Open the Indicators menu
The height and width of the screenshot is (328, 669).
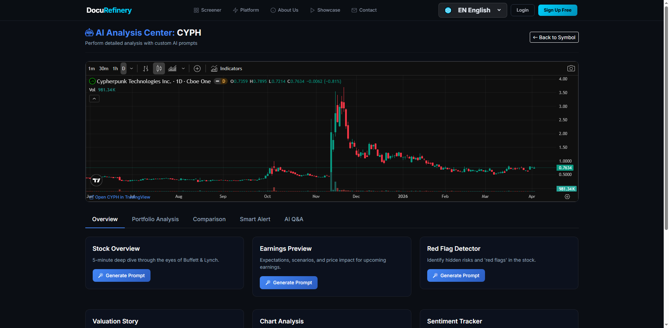click(x=227, y=68)
